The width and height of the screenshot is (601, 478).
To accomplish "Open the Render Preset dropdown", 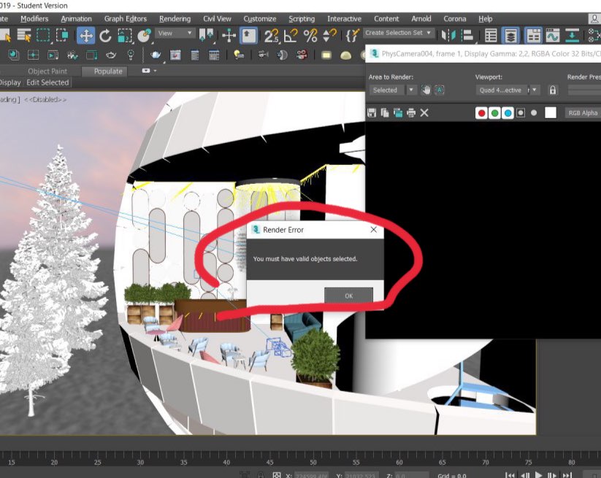I will click(x=584, y=90).
